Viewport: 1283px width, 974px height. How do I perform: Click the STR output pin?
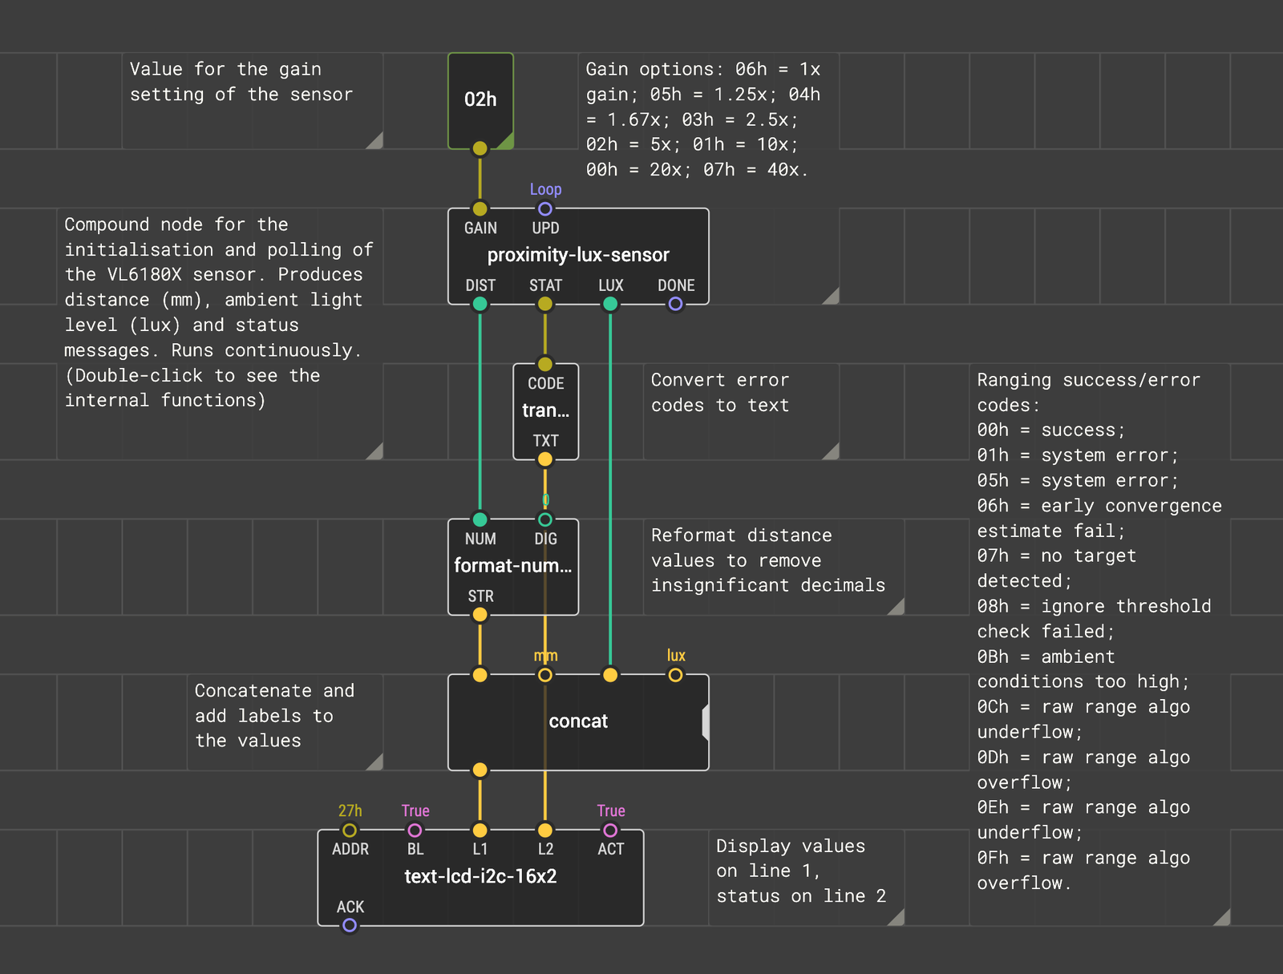(480, 615)
